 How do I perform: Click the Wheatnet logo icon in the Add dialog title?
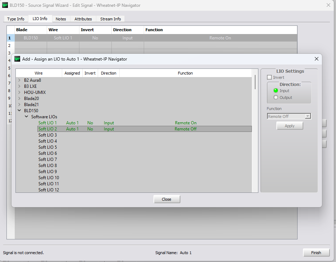pos(17,59)
